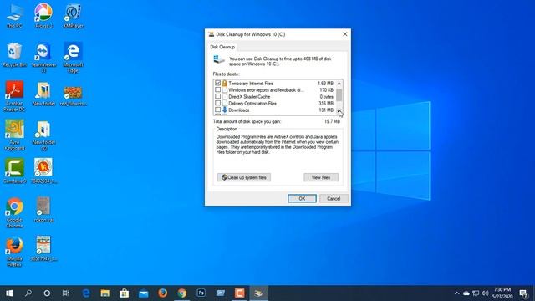The image size is (535, 301).
Task: Switch to Chrome on the taskbar
Action: pos(182,293)
